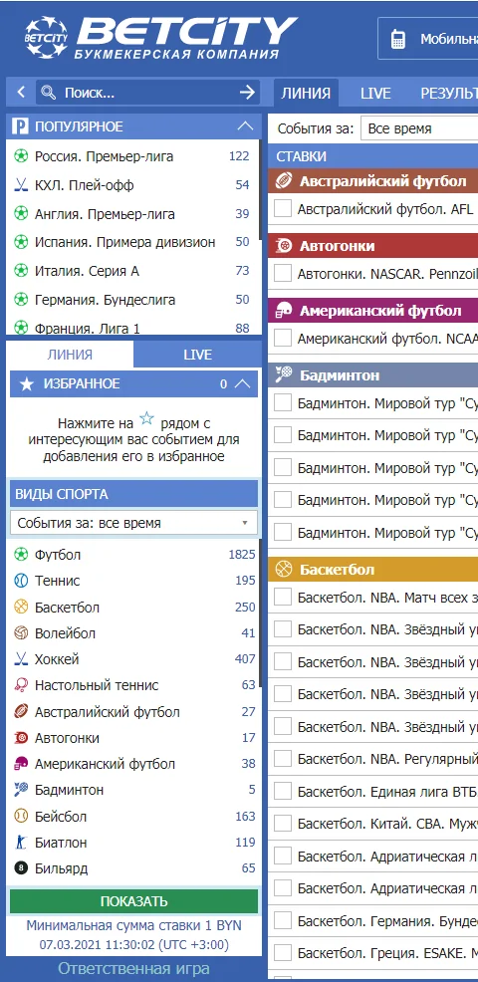The width and height of the screenshot is (478, 982).
Task: Click Волейбол icon in sports list
Action: tap(21, 633)
